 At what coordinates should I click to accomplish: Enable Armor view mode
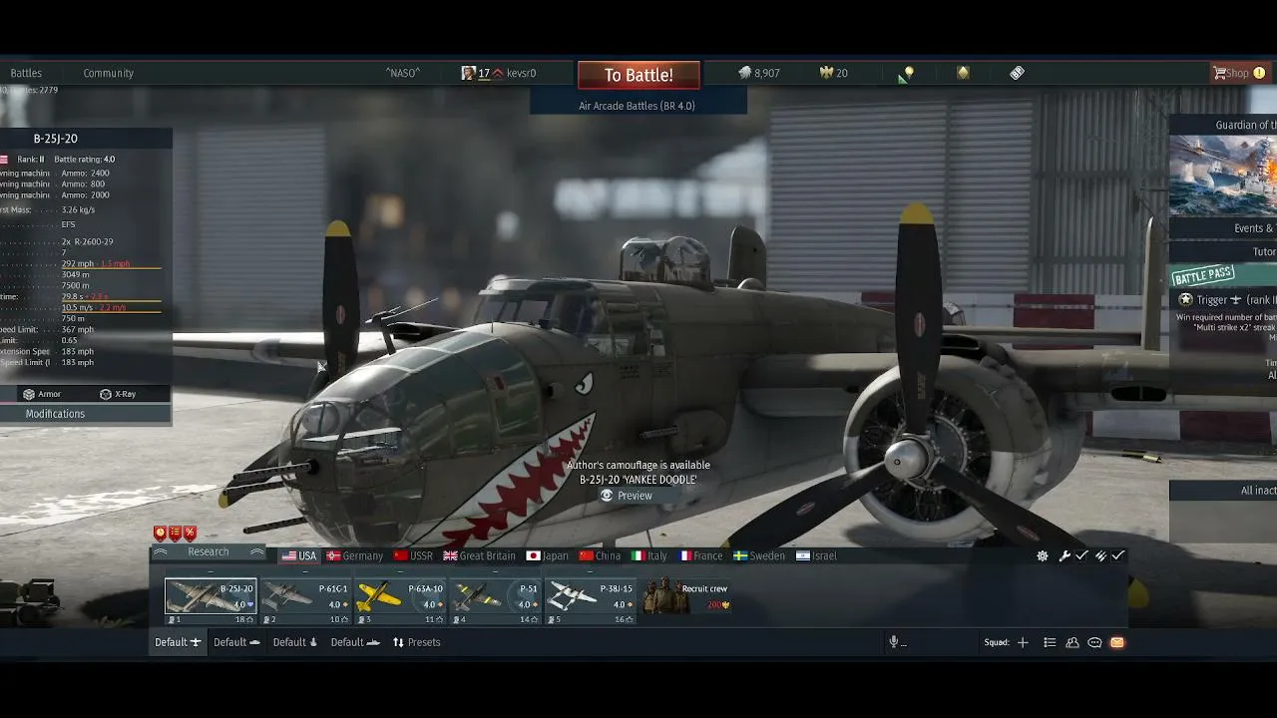pyautogui.click(x=43, y=394)
